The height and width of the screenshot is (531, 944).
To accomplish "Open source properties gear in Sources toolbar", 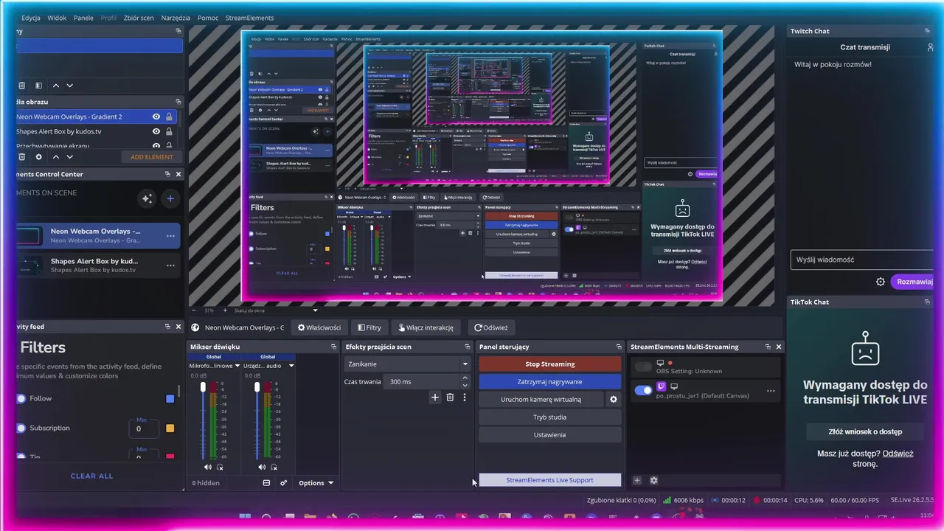I will (38, 156).
